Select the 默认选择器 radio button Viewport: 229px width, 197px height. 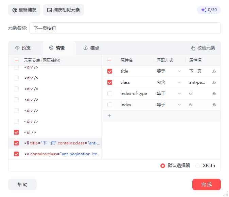pos(163,166)
